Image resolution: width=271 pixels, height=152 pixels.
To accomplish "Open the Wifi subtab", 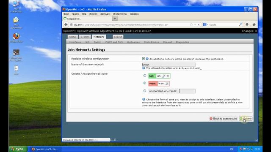I will [87, 42].
